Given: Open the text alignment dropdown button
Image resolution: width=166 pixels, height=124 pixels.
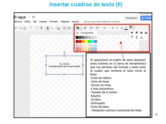Looking at the screenshot, I should point(132,27).
